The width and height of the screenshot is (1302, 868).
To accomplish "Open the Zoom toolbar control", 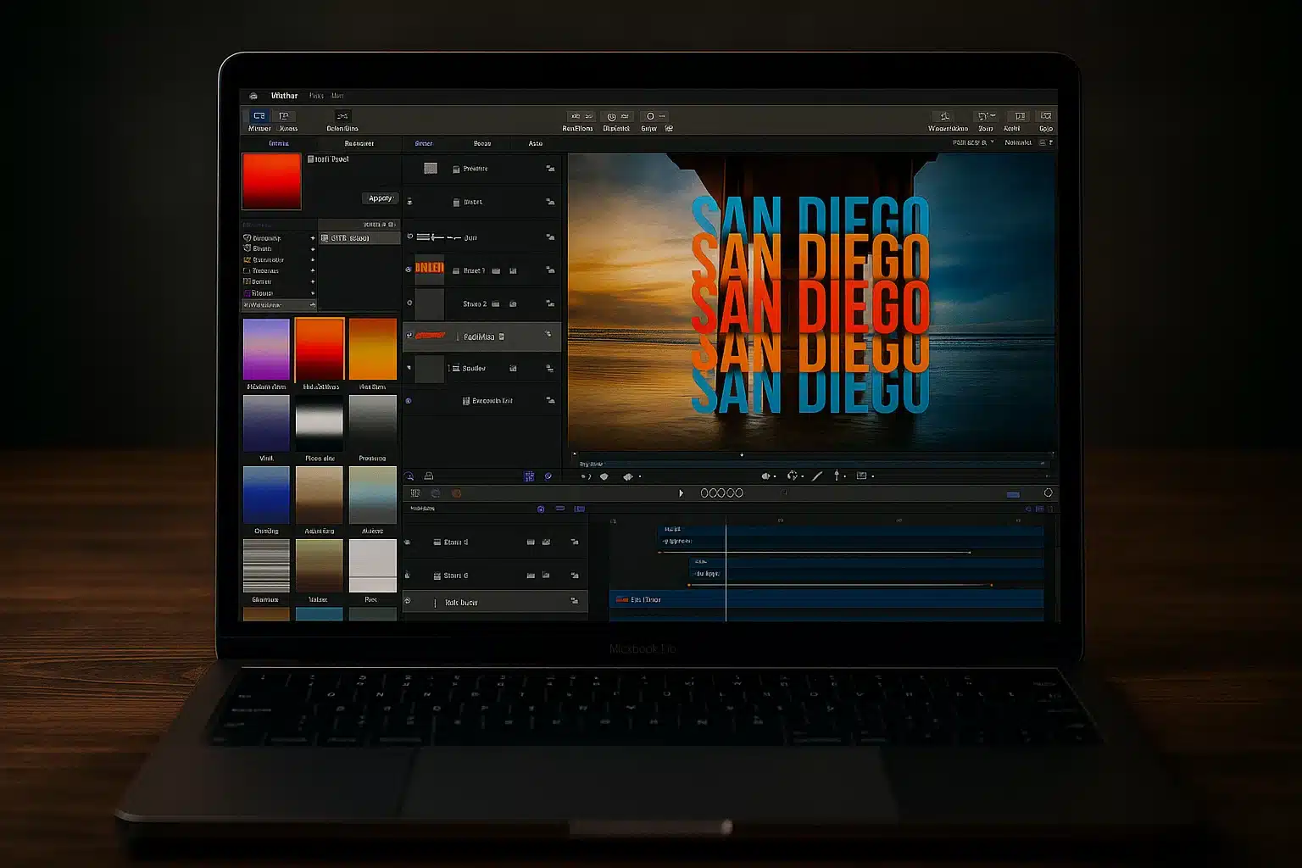I will point(985,116).
